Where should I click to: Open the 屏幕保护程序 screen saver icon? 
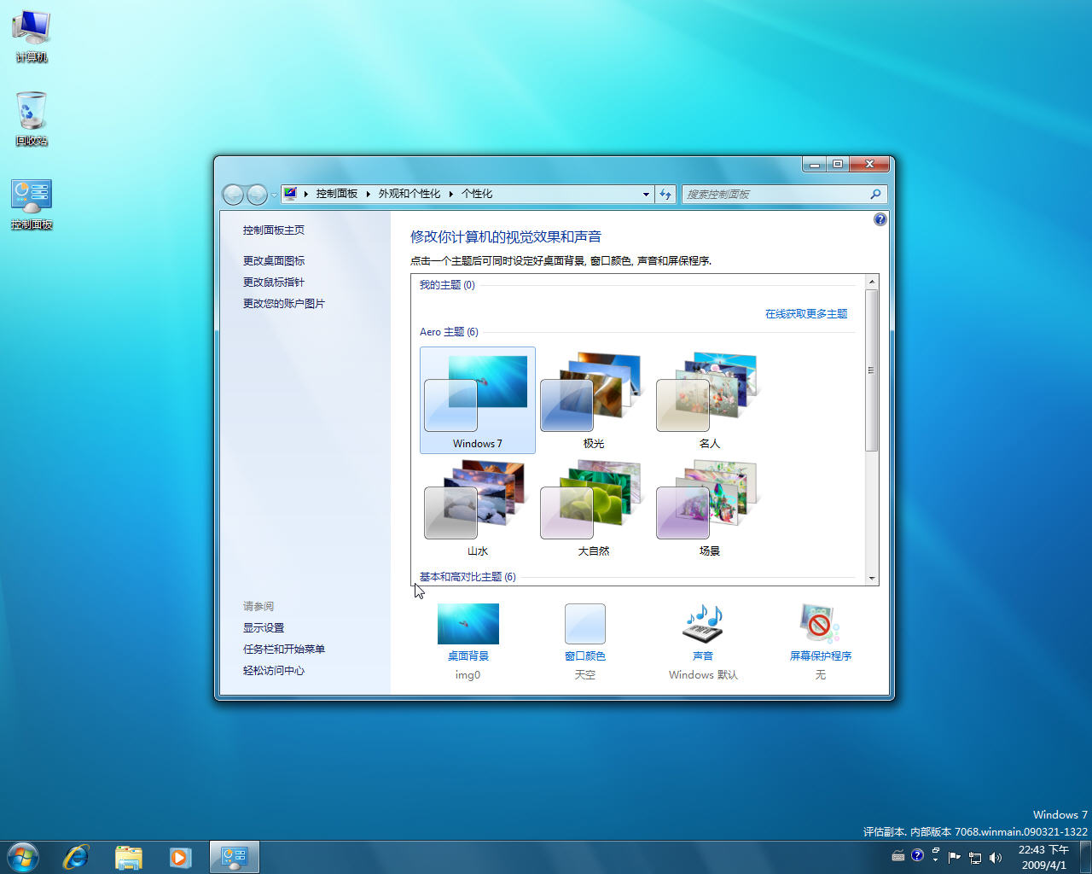click(x=820, y=624)
